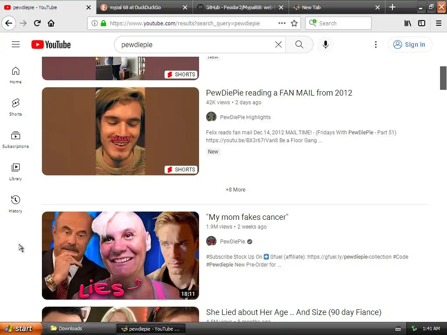Open Library in the YouTube sidebar
447x335 pixels.
16,172
